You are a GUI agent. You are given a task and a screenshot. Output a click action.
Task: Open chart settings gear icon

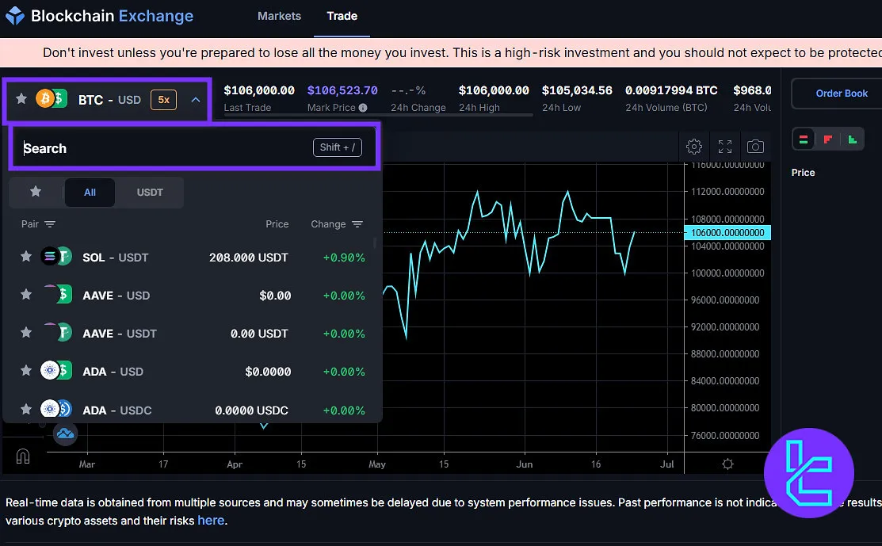click(x=694, y=147)
